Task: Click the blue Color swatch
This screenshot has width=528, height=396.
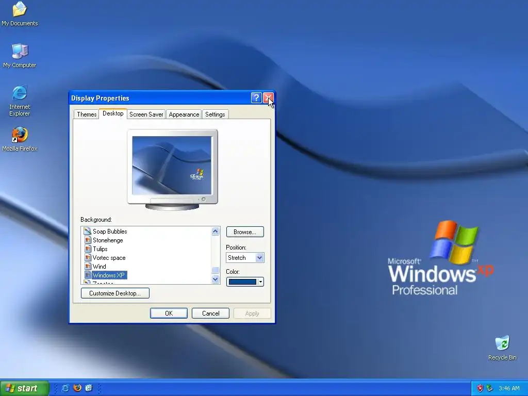Action: click(x=242, y=282)
